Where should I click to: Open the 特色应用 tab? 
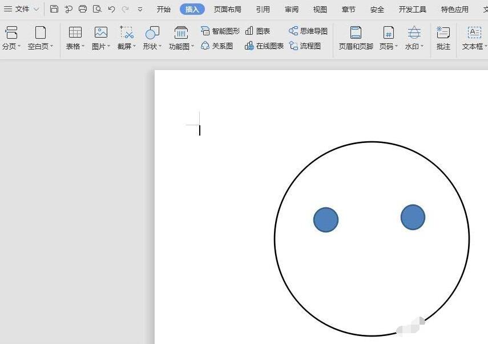455,9
